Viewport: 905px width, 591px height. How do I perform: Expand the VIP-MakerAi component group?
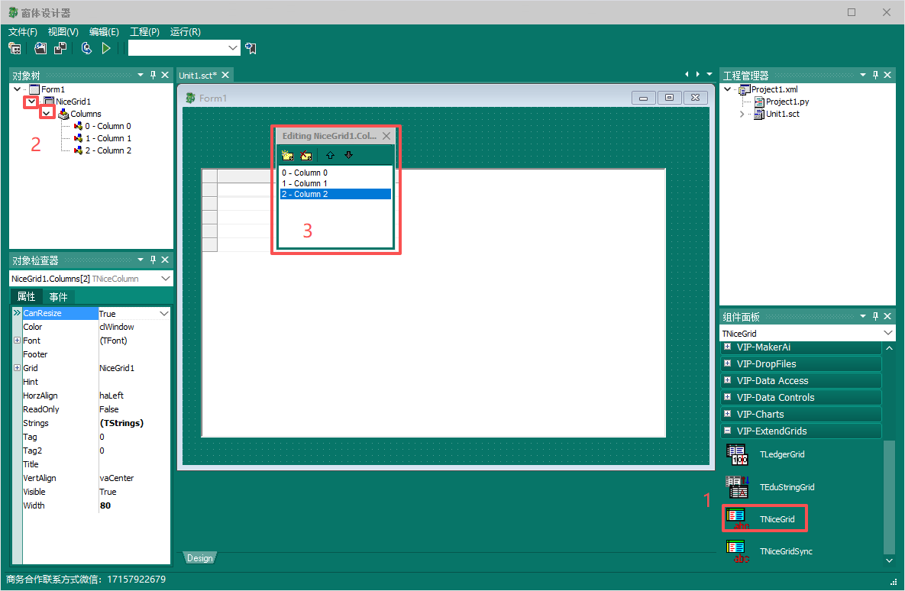(727, 347)
